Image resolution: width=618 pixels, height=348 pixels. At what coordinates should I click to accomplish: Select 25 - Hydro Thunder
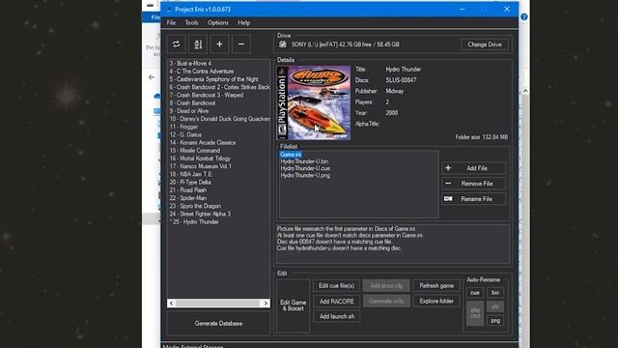click(194, 221)
